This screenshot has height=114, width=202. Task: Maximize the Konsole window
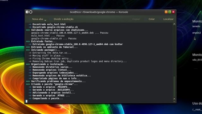coord(170,12)
